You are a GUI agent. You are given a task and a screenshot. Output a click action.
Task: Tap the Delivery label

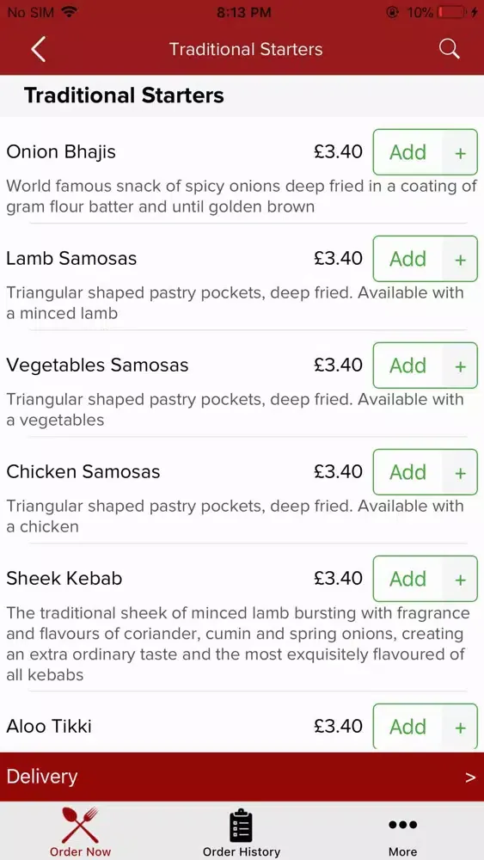tap(41, 777)
